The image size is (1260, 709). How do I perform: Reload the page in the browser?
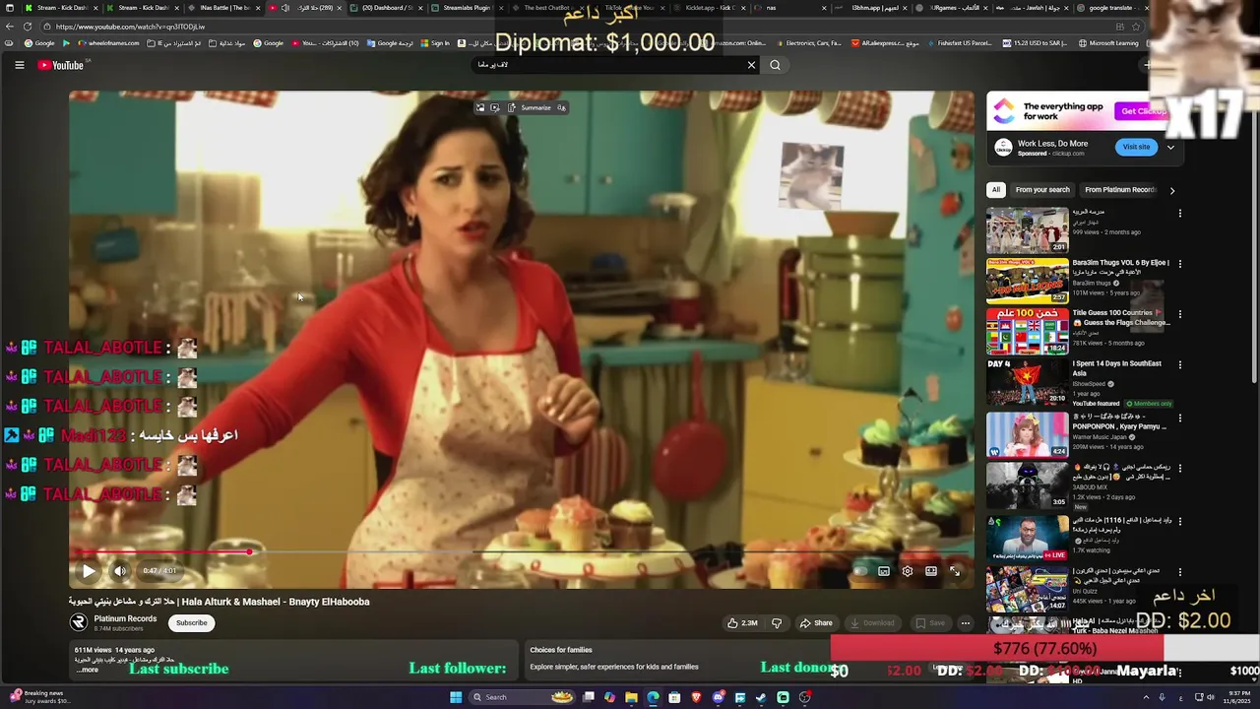tap(28, 27)
